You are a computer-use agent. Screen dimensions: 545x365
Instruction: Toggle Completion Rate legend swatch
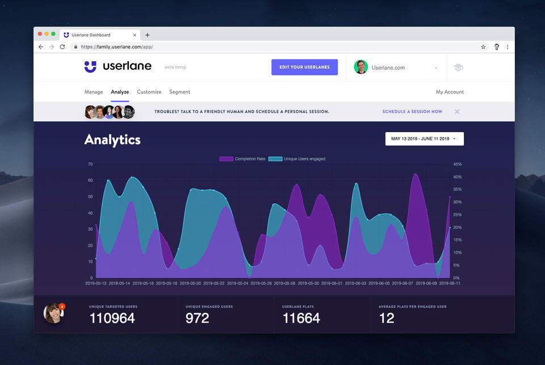(x=227, y=159)
